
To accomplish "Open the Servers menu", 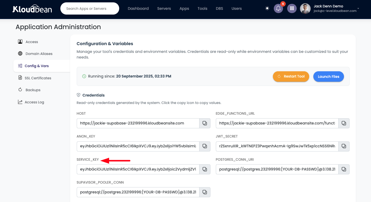I will pyautogui.click(x=164, y=9).
